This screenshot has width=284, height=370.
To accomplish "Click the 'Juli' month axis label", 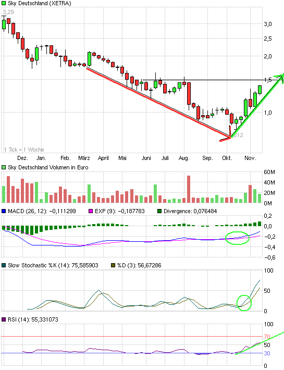I will tap(165, 158).
